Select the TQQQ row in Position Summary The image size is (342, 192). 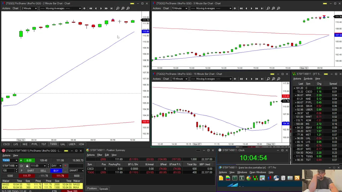[150, 172]
